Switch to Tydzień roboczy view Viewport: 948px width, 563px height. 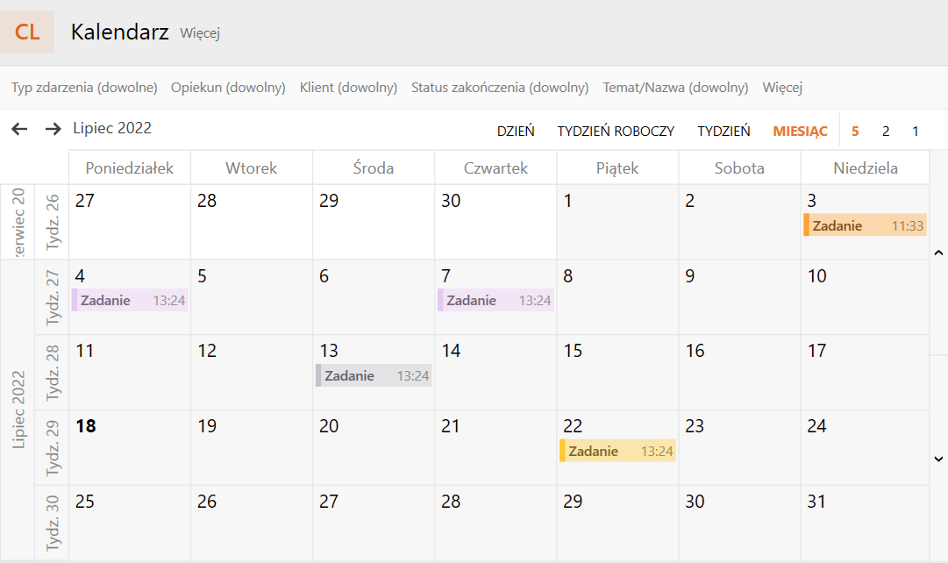(x=616, y=132)
